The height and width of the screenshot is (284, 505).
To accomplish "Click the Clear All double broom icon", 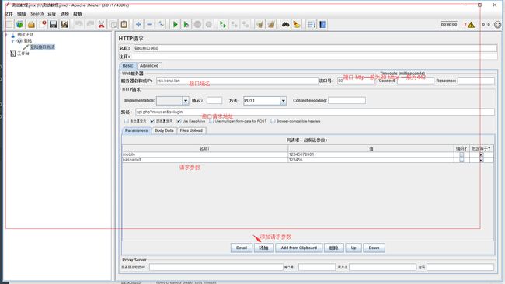I will point(271,25).
